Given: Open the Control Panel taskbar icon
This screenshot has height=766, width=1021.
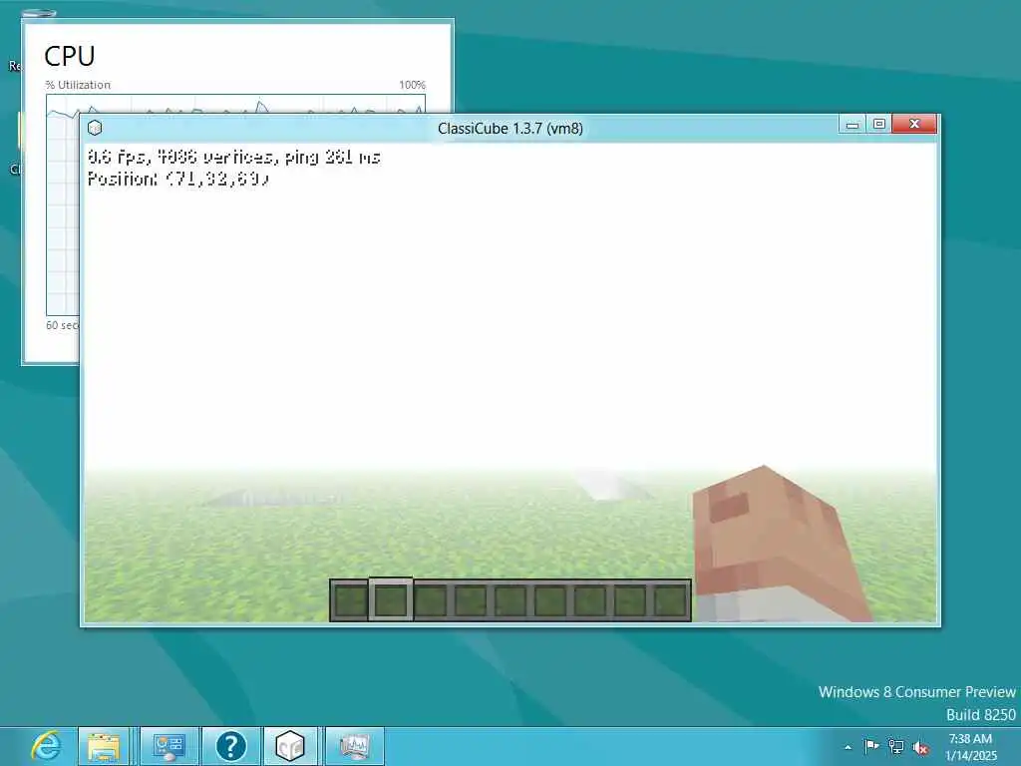Looking at the screenshot, I should point(170,746).
